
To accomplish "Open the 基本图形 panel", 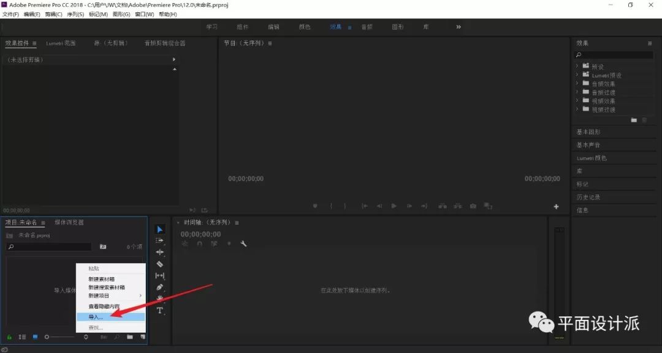I will coord(588,132).
